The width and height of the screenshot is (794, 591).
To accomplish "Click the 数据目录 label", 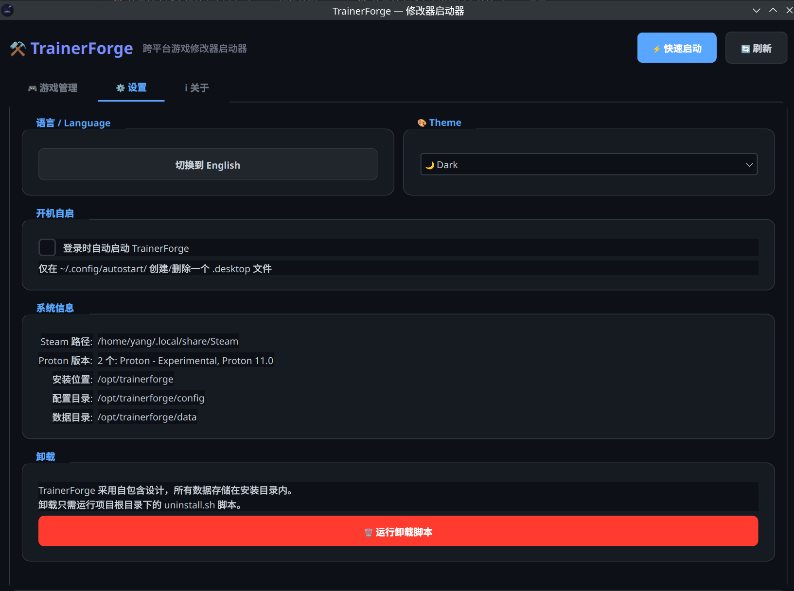I will (x=72, y=417).
